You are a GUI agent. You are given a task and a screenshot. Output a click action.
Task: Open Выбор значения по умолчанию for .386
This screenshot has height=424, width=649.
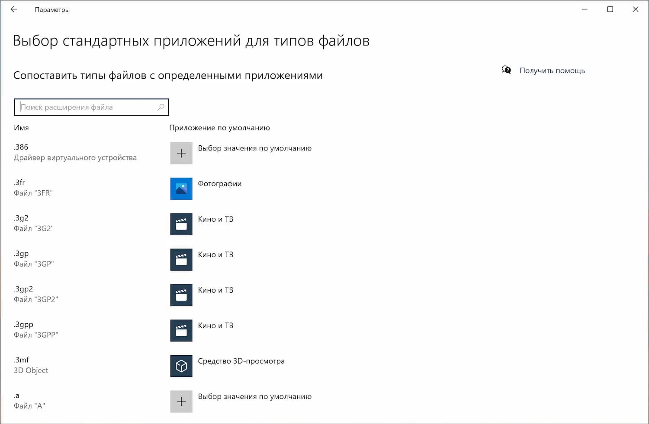254,148
